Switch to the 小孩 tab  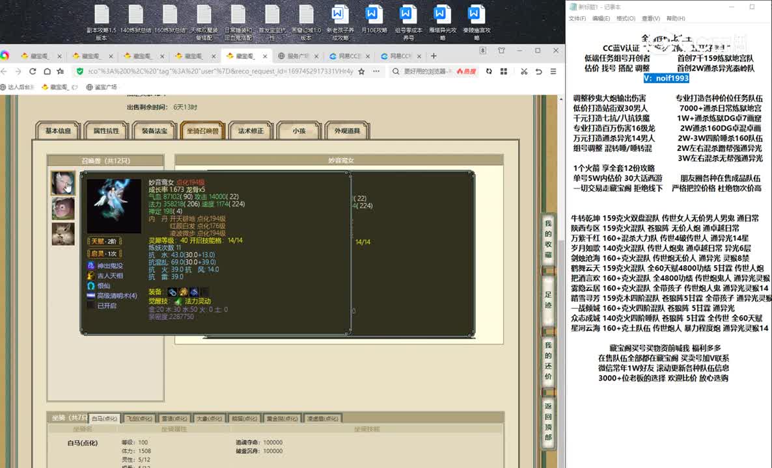click(299, 131)
